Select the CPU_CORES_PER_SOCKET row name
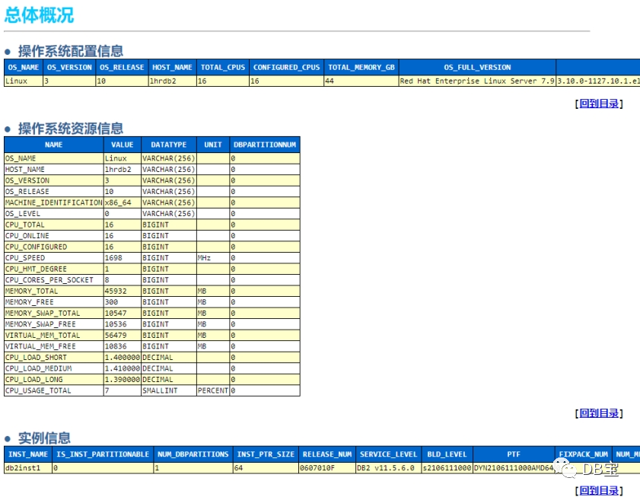 click(54, 280)
